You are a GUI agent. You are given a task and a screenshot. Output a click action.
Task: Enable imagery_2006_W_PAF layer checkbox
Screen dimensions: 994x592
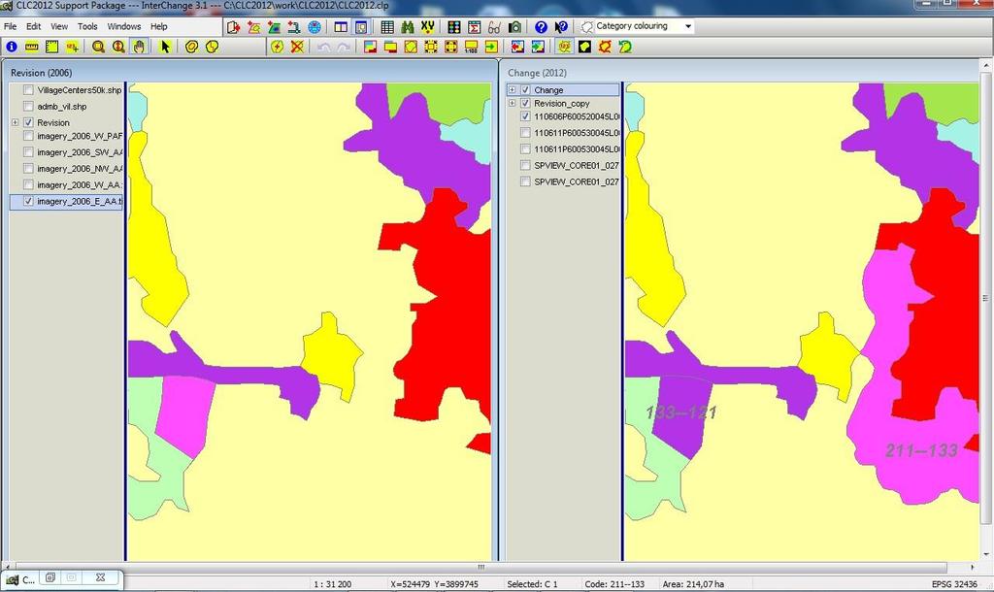pyautogui.click(x=28, y=136)
